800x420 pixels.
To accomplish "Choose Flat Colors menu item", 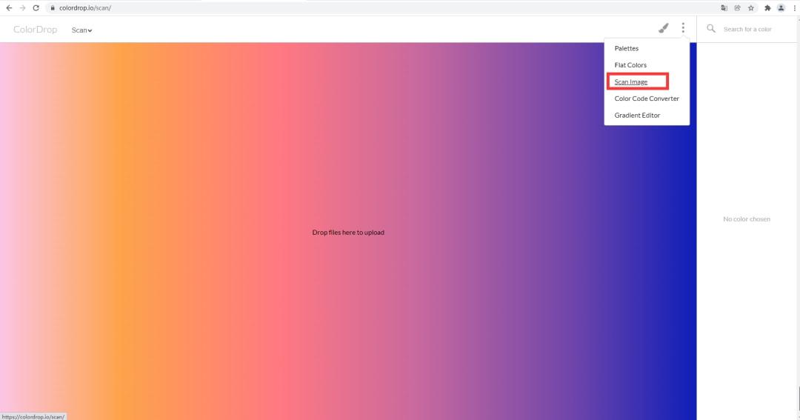I will (x=630, y=65).
